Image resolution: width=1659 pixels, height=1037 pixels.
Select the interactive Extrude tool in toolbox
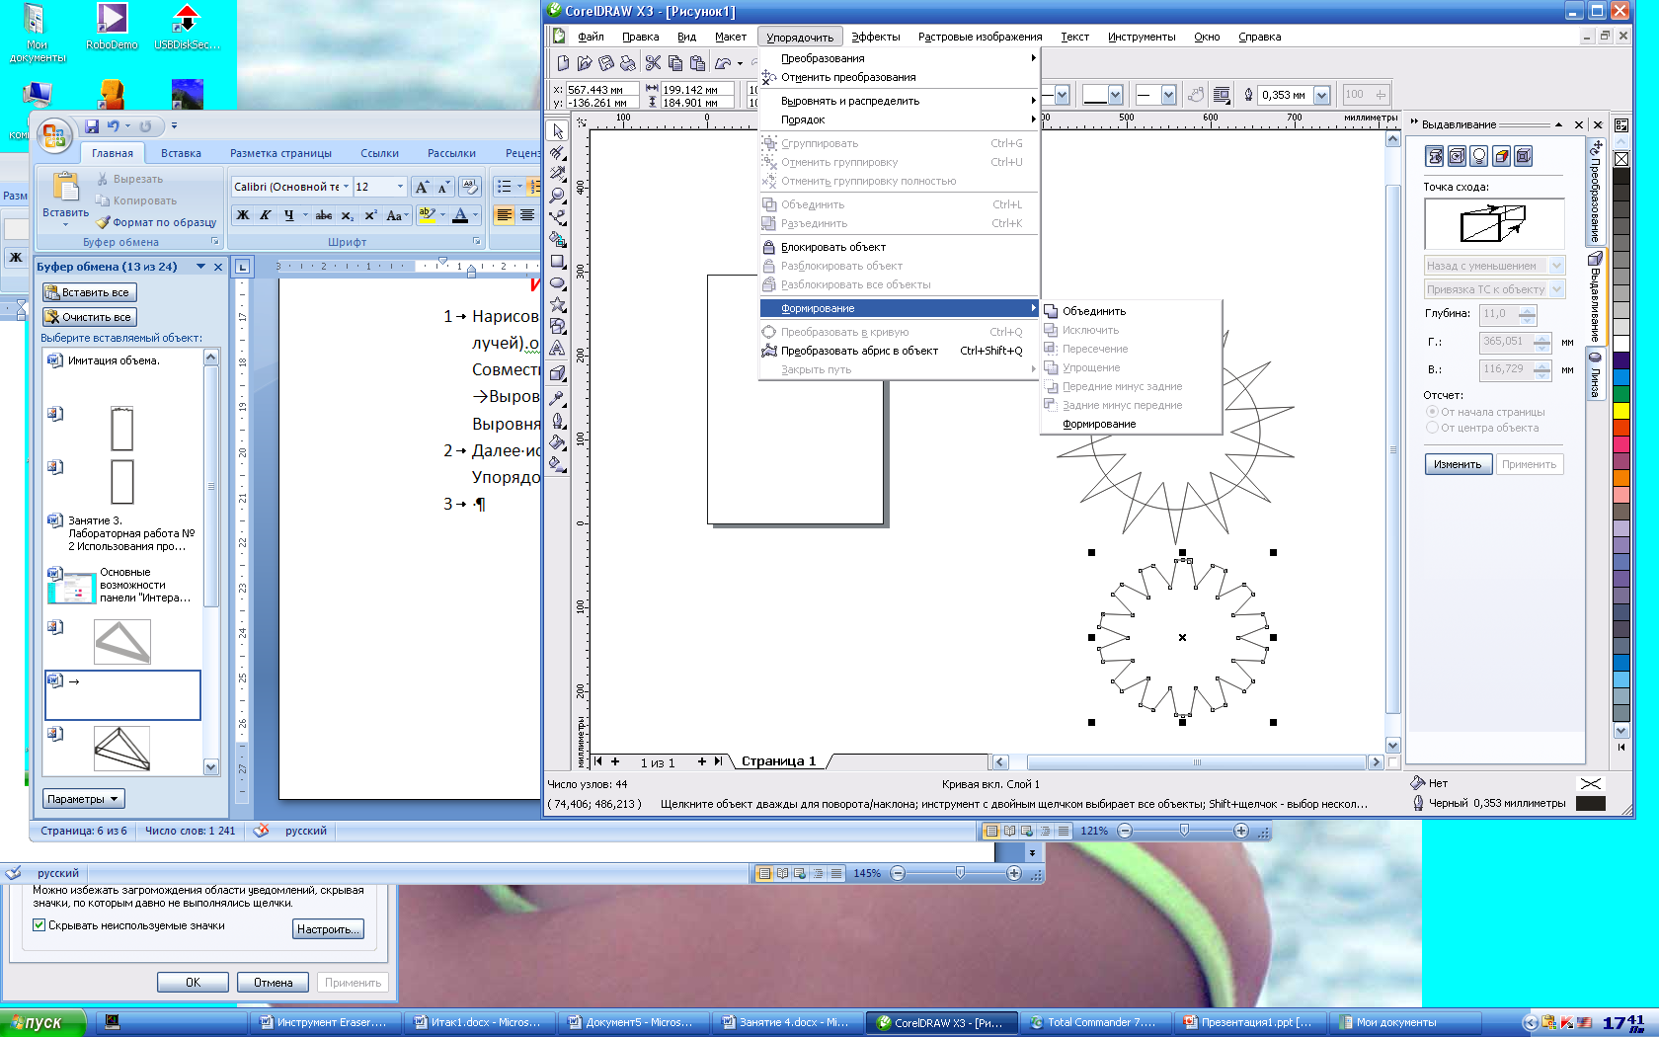558,373
